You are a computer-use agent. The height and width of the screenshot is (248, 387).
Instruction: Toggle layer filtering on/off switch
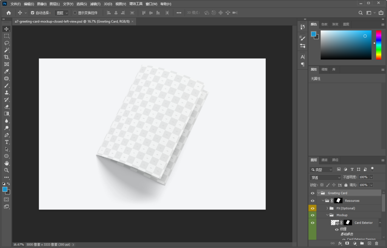(372, 169)
